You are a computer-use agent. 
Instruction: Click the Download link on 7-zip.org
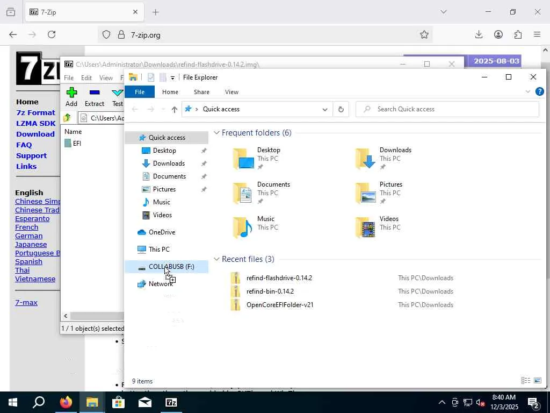tap(35, 134)
